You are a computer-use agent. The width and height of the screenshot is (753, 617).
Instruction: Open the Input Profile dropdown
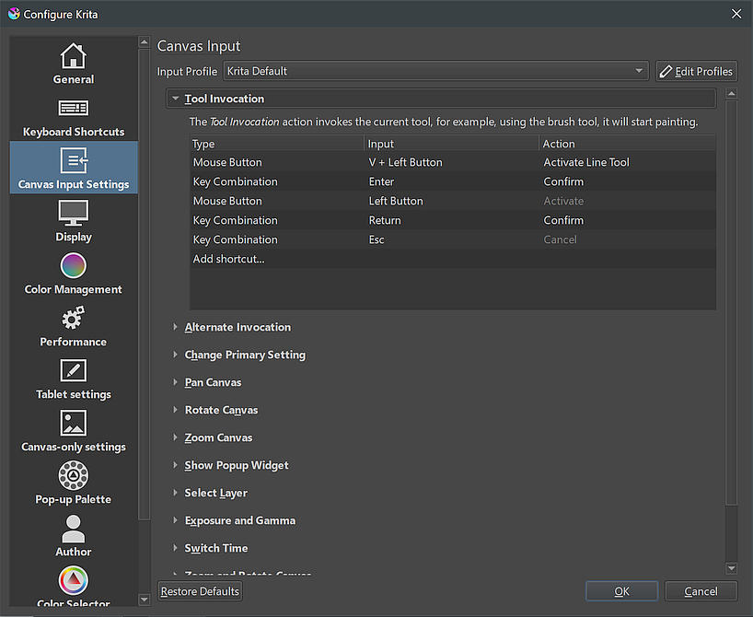pyautogui.click(x=434, y=71)
